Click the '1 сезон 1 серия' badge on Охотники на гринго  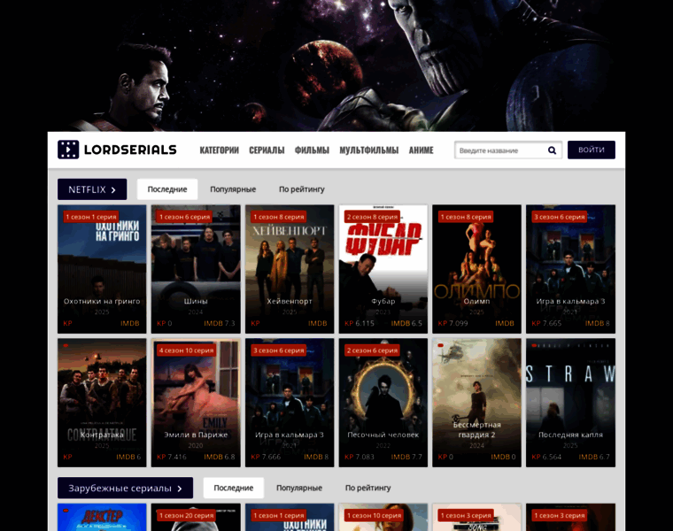[x=91, y=217]
